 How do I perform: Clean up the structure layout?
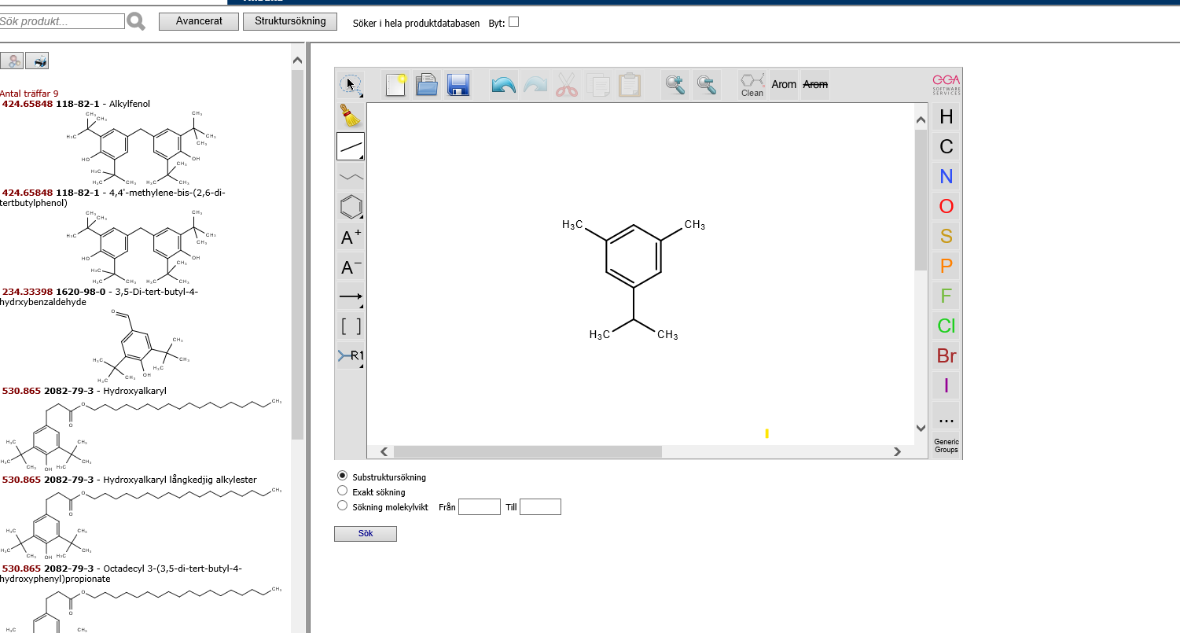tap(752, 84)
